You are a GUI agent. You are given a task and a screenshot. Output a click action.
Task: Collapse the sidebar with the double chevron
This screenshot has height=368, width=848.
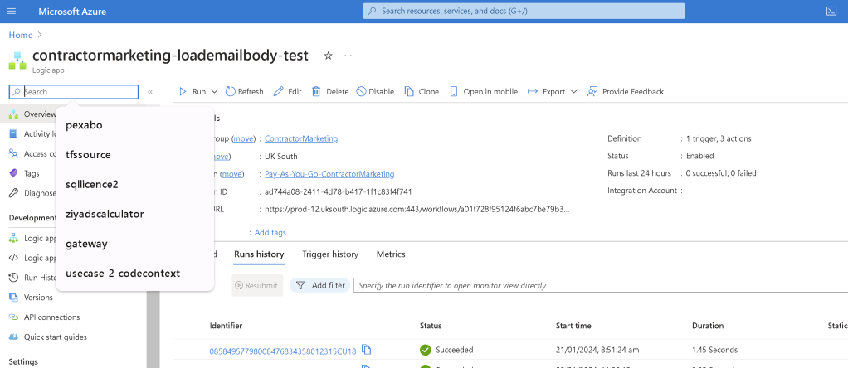click(150, 92)
